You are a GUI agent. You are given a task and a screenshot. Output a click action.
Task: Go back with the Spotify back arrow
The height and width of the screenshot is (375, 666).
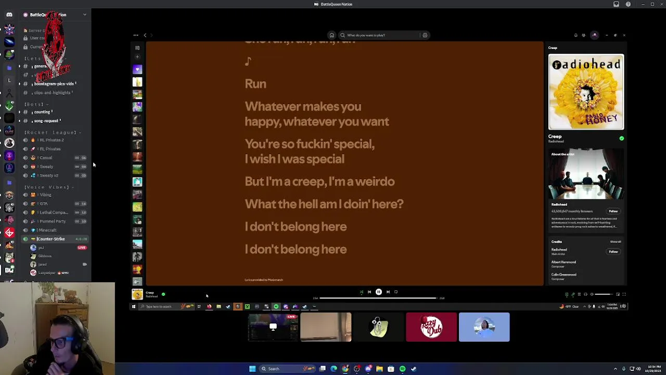145,35
